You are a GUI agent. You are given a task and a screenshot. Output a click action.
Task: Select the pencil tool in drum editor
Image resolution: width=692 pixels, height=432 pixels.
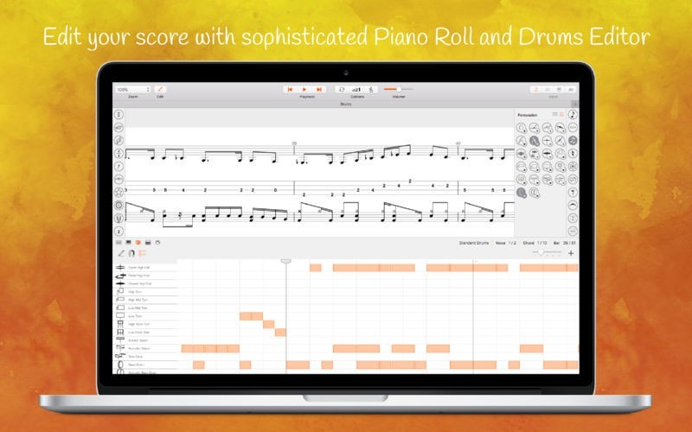pos(121,254)
